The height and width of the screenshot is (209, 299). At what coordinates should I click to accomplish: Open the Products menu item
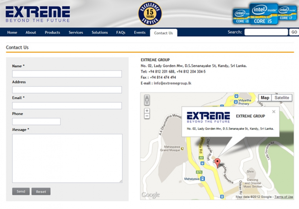[x=53, y=32]
